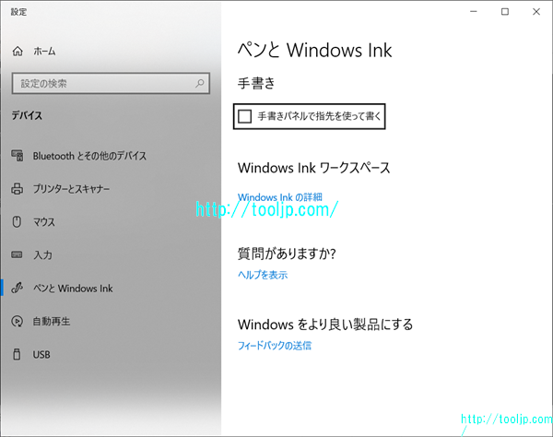Click the 手書き section heading
The height and width of the screenshot is (437, 553).
256,83
